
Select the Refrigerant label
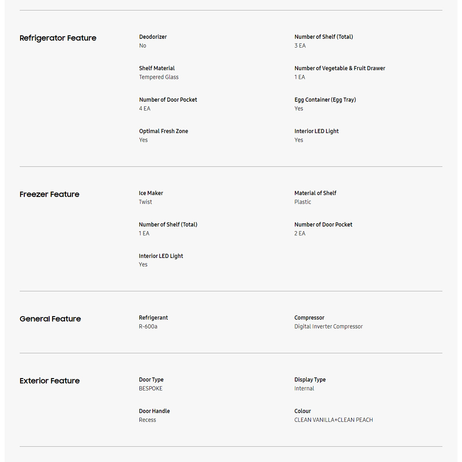pos(153,317)
